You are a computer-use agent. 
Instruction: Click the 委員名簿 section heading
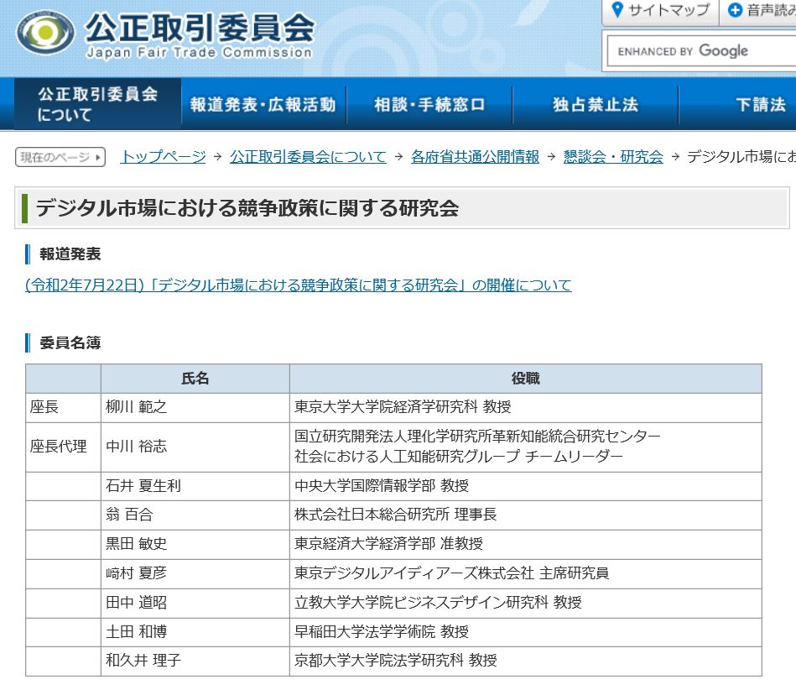pos(70,343)
